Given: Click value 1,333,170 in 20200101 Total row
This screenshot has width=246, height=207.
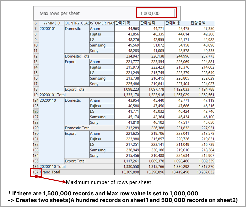Looking at the screenshot, I should [x=127, y=95].
